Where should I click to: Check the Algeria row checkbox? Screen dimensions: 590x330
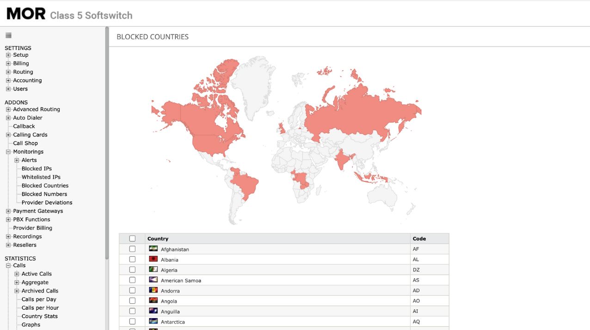(132, 270)
